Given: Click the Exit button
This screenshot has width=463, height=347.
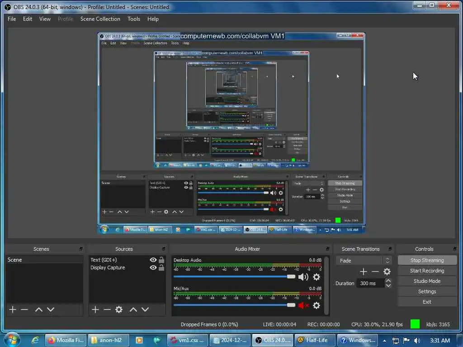Looking at the screenshot, I should point(427,301).
